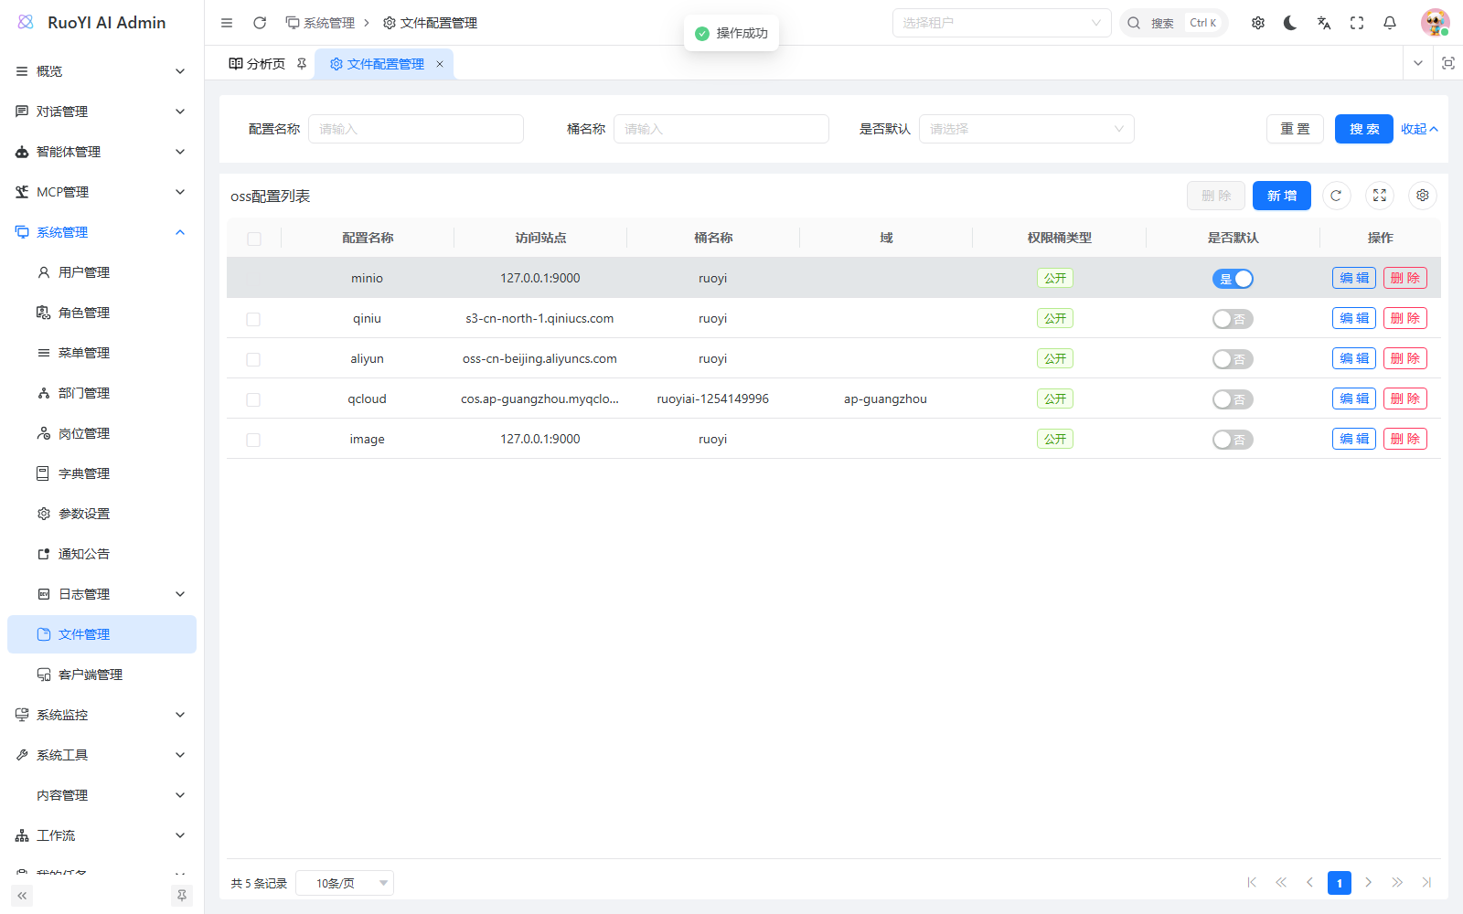
Task: Click the language translation icon
Action: tap(1324, 23)
